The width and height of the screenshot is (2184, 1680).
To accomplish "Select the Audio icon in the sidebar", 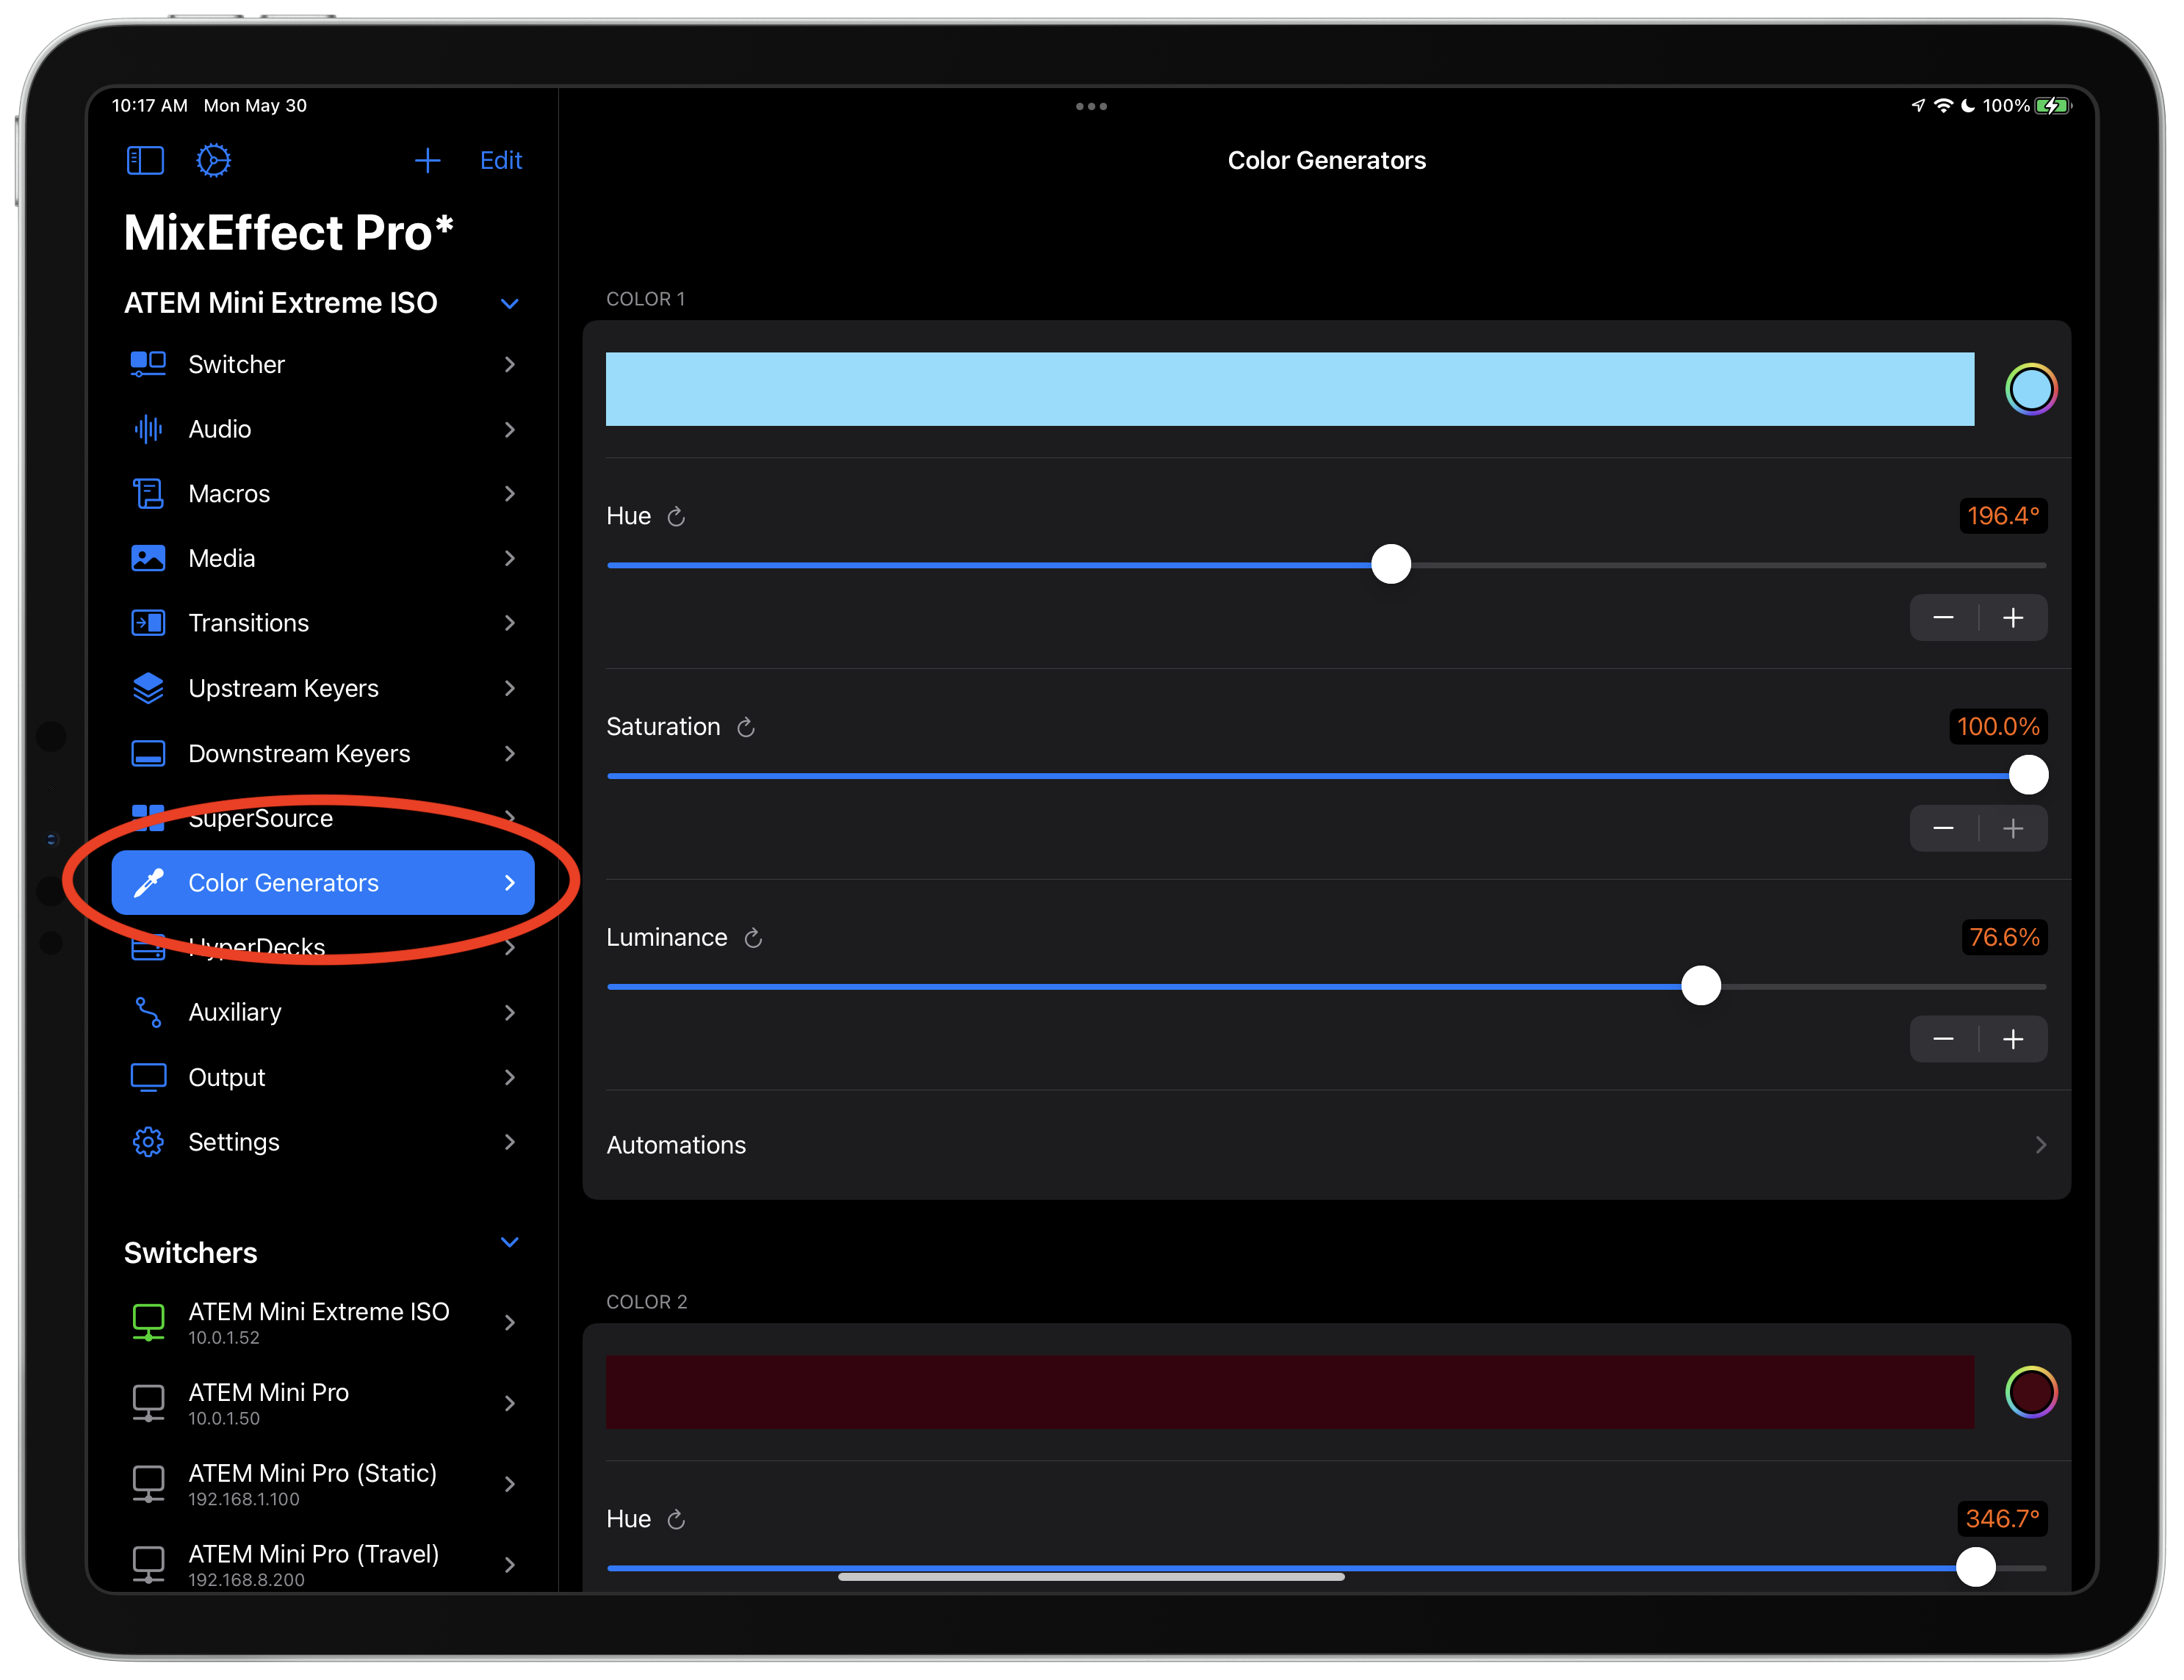I will (147, 429).
